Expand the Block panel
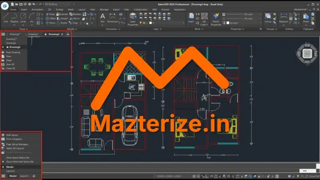This screenshot has height=180, width=320. coord(198,29)
